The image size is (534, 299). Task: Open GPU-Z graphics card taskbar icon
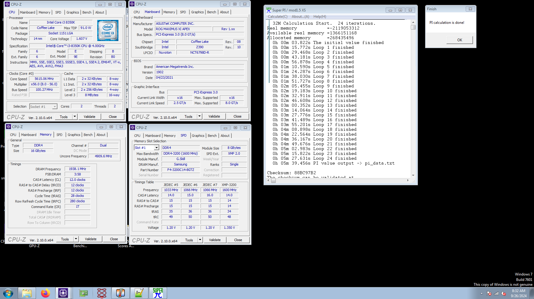83,293
